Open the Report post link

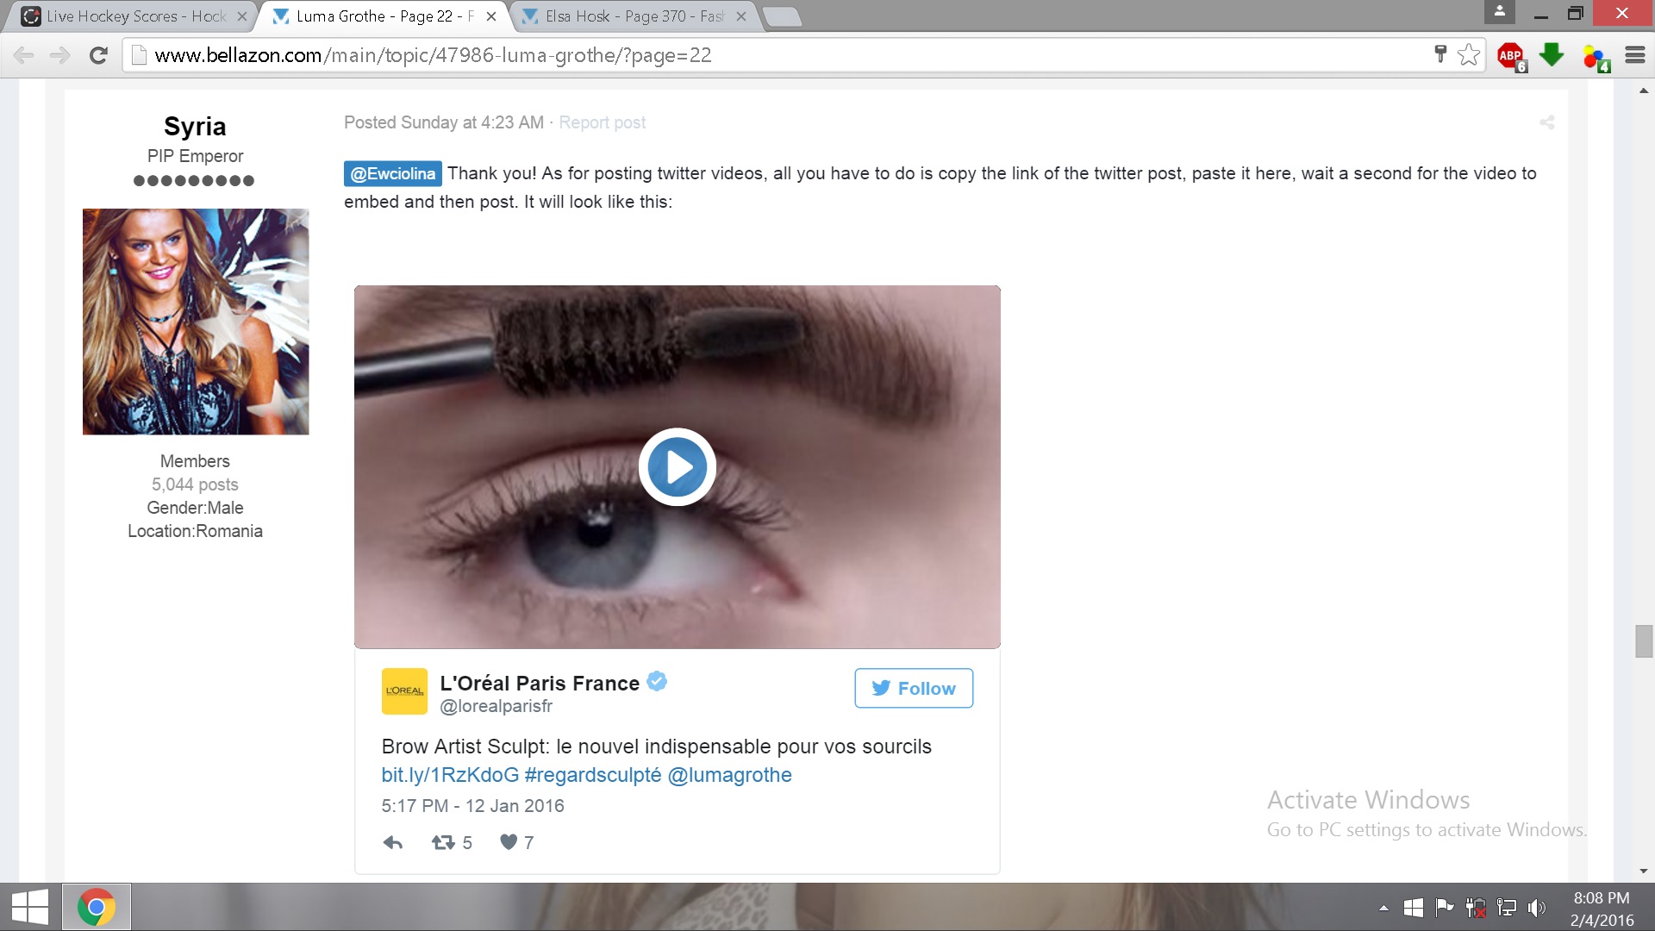[x=602, y=122]
